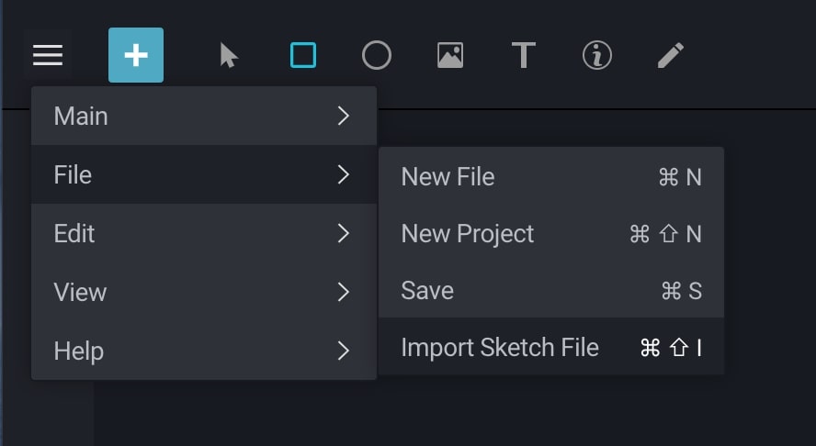
Task: Select the pointer arrow tool
Action: (229, 56)
